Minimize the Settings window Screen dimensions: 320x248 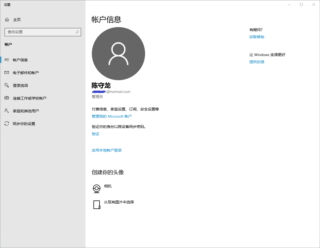click(289, 5)
